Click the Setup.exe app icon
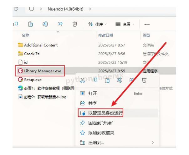 pos(20,80)
